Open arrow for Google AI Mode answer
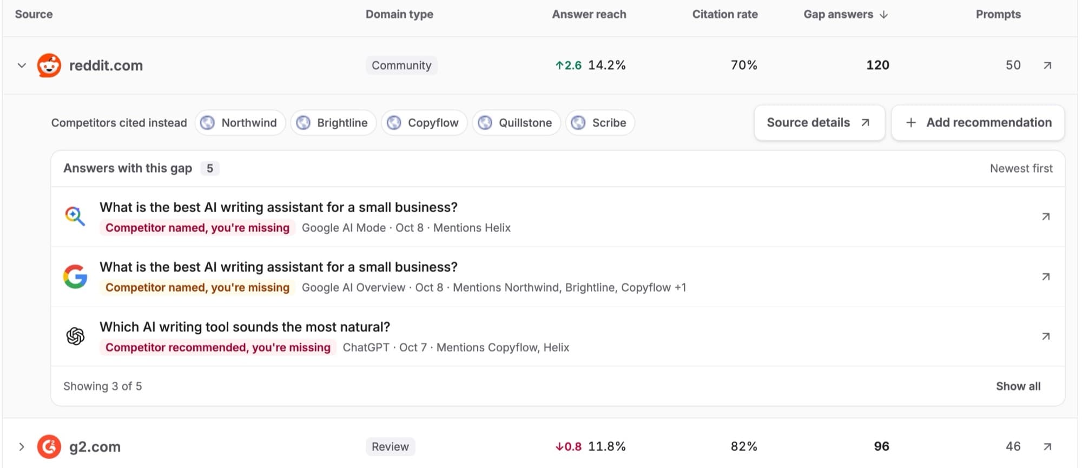 (1046, 216)
